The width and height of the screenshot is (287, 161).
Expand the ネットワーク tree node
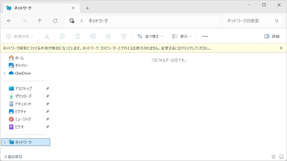click(4, 142)
